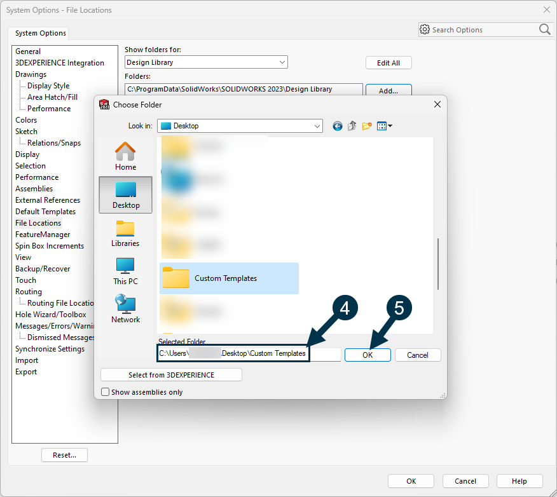Go up one folder level icon
Image resolution: width=557 pixels, height=497 pixels.
pos(352,126)
